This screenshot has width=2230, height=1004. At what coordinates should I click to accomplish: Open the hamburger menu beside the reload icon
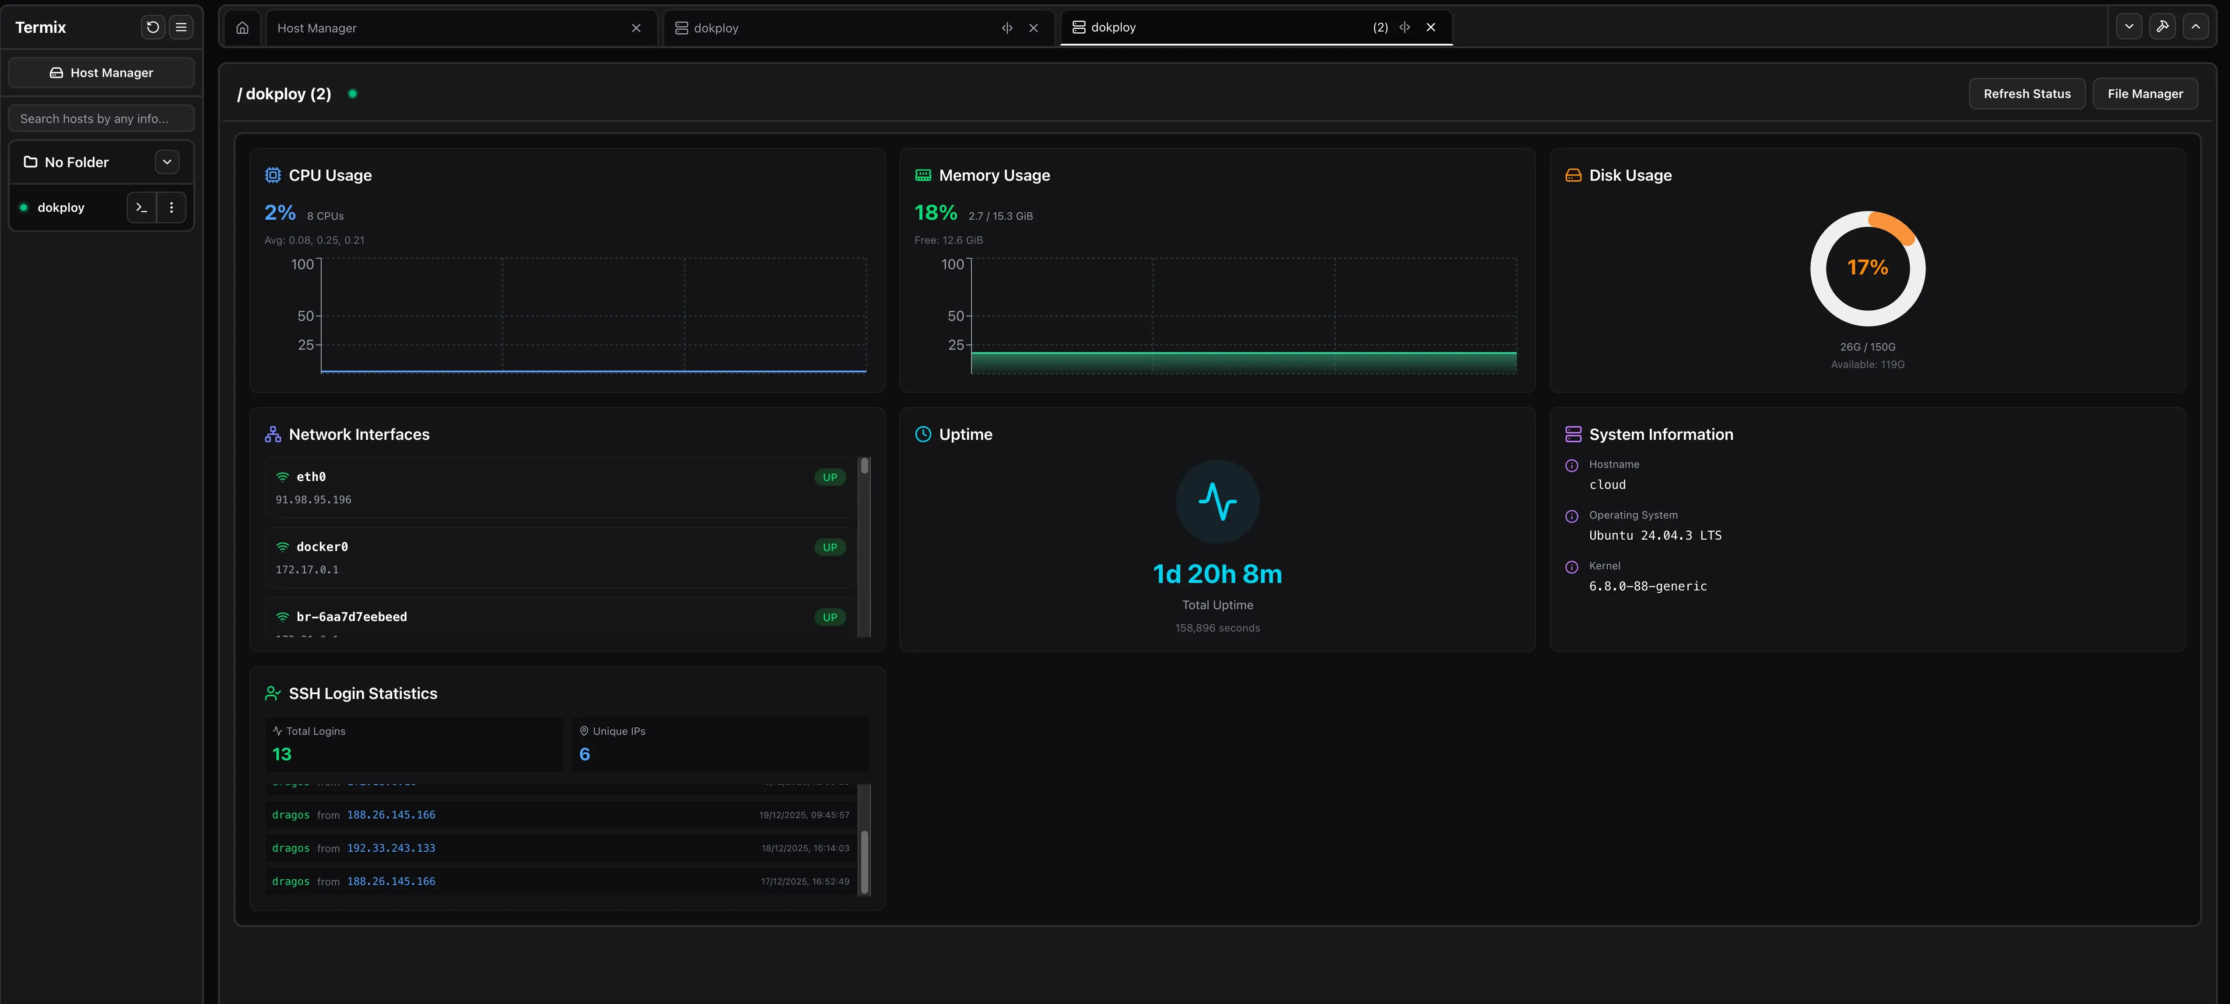click(x=181, y=27)
